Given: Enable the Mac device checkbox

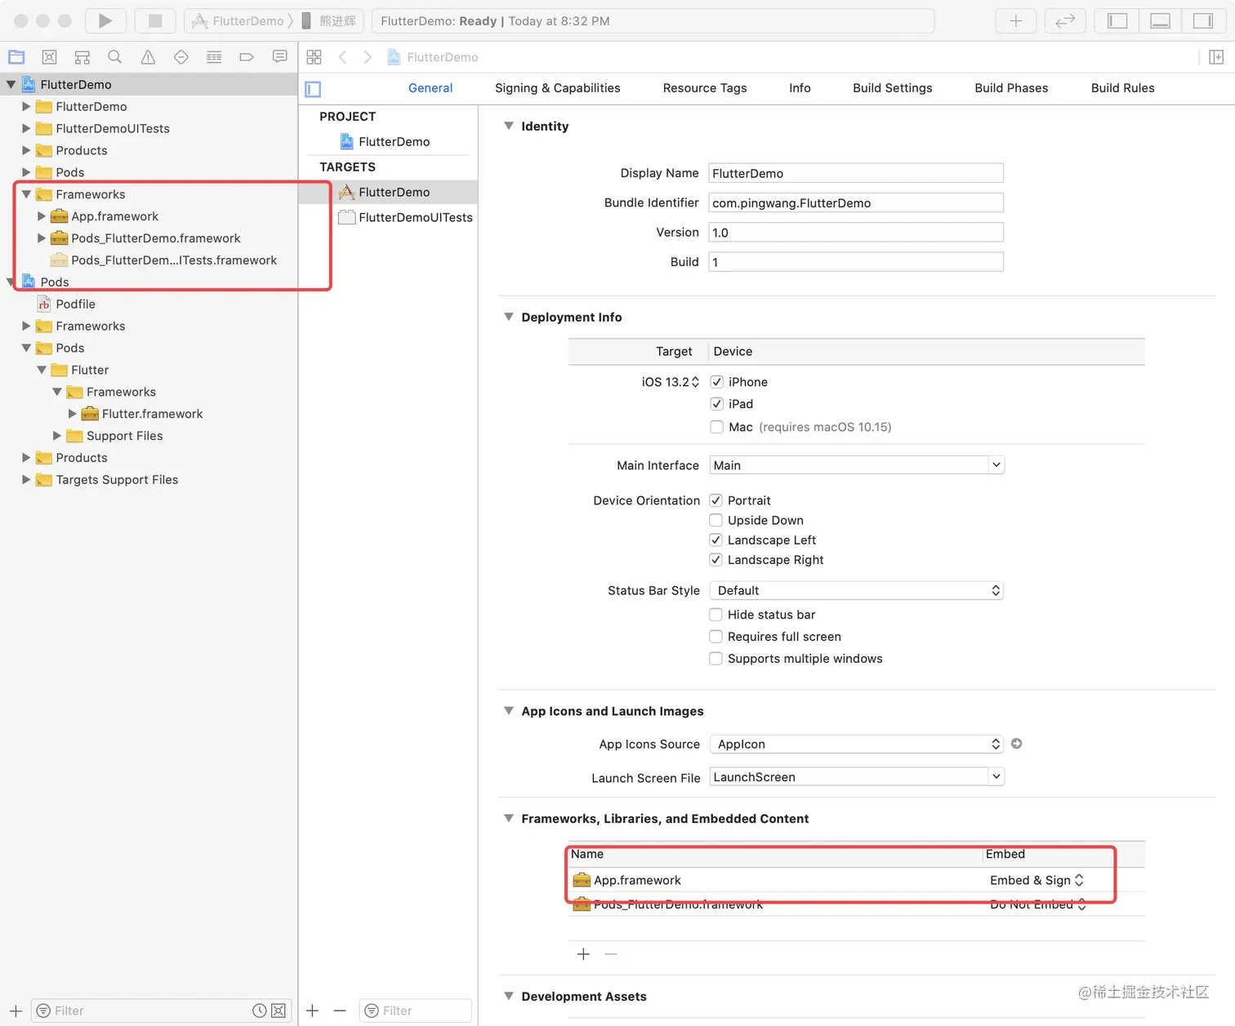Looking at the screenshot, I should 717,427.
